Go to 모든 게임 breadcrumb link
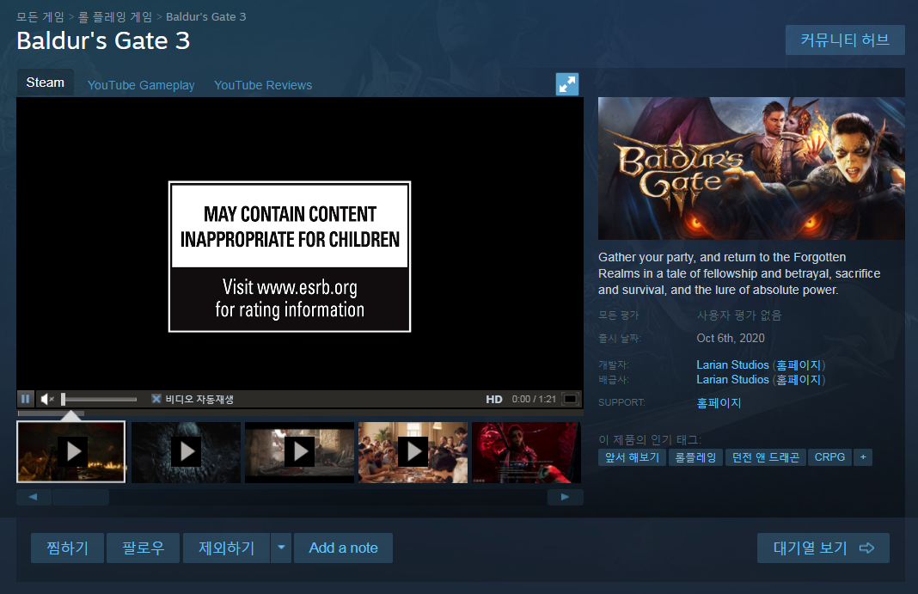This screenshot has width=918, height=594. tap(40, 17)
